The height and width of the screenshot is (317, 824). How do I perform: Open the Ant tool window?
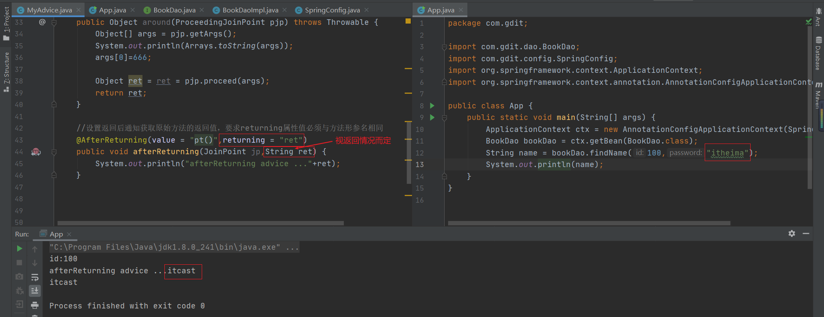818,17
